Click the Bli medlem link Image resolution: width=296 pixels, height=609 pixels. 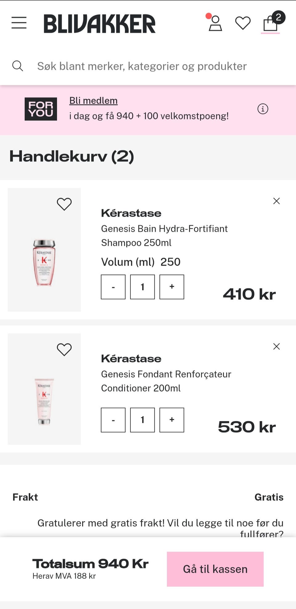pos(93,101)
